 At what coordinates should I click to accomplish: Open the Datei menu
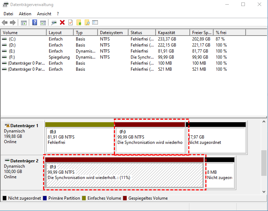pyautogui.click(x=8, y=14)
